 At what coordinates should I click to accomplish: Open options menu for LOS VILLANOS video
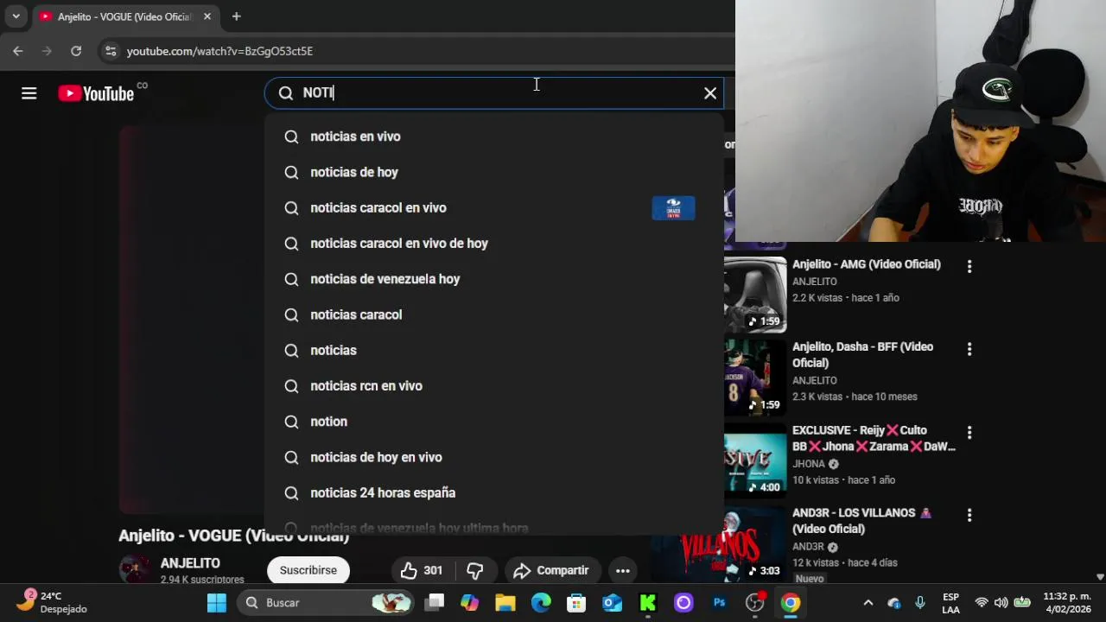pos(969,515)
